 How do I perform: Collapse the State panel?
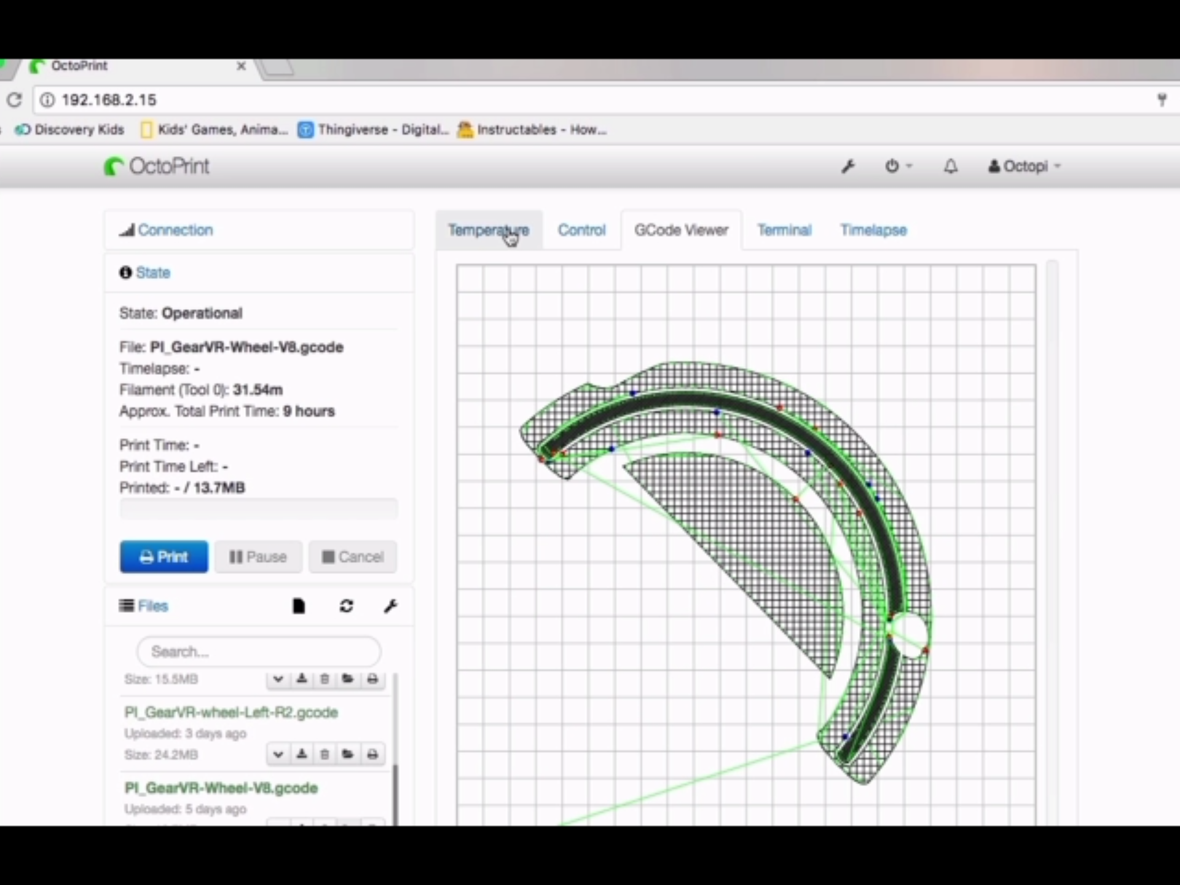click(152, 272)
